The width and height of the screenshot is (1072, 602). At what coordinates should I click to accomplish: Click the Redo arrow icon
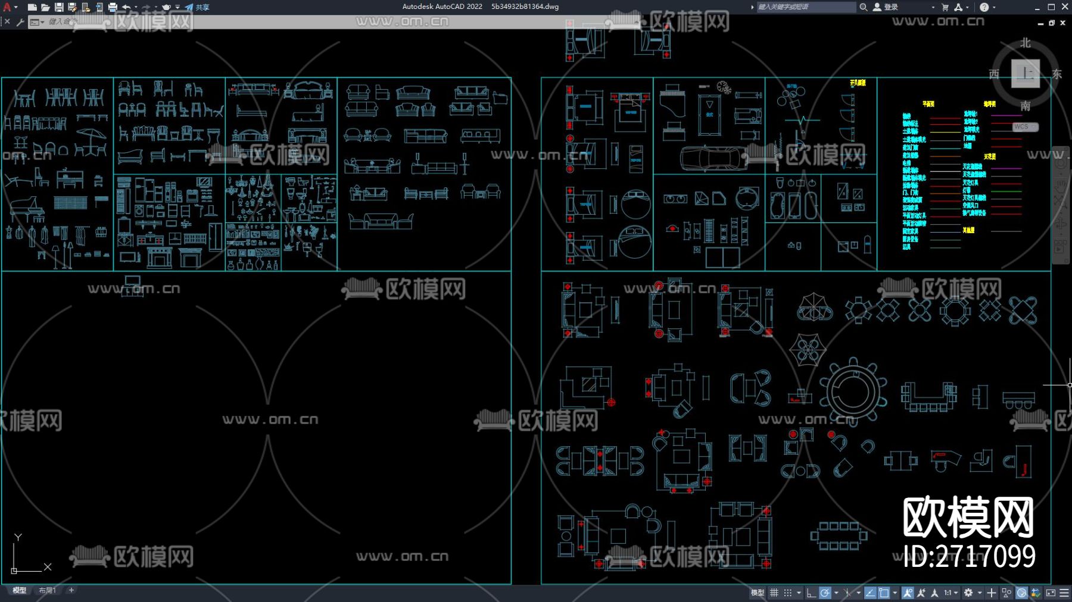tap(146, 7)
